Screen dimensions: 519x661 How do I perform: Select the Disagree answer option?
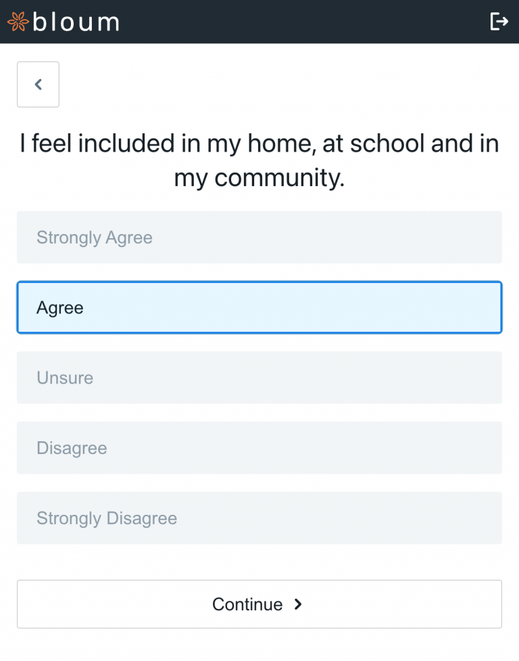pyautogui.click(x=259, y=448)
